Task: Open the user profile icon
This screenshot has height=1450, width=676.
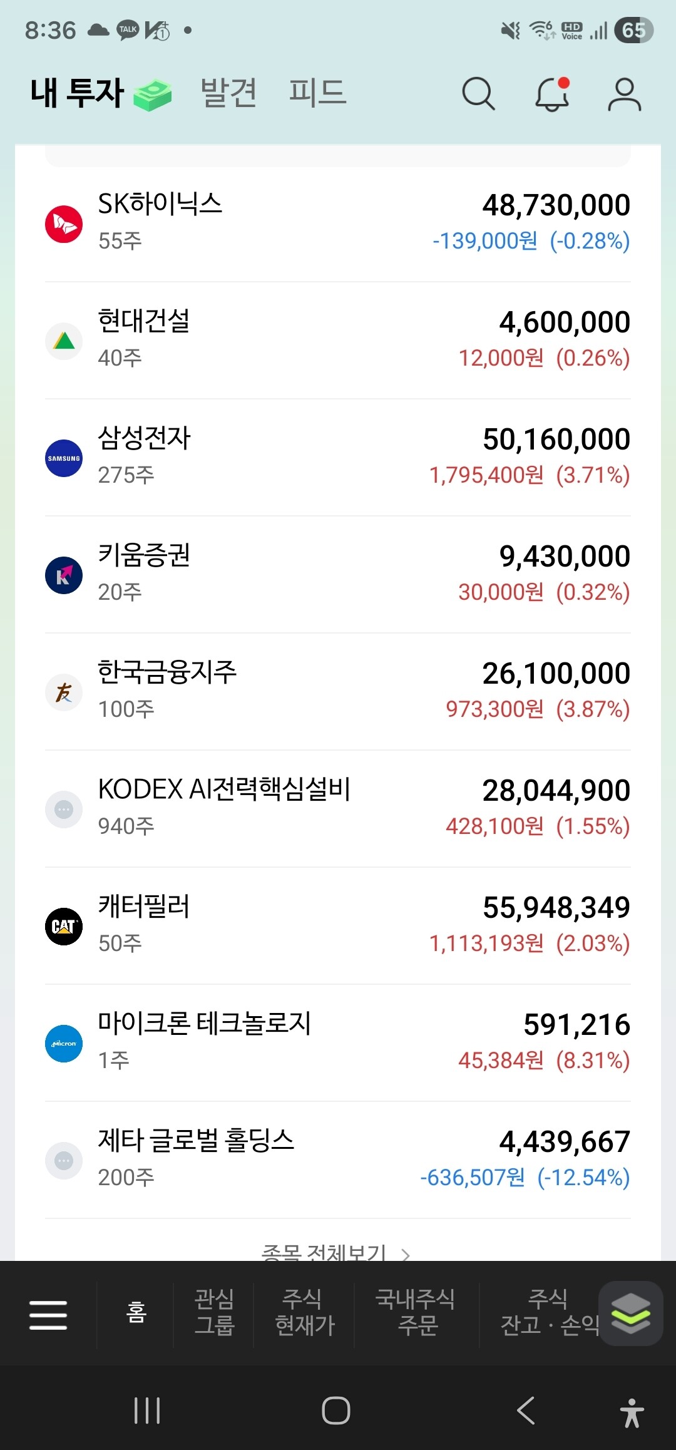Action: click(x=624, y=95)
